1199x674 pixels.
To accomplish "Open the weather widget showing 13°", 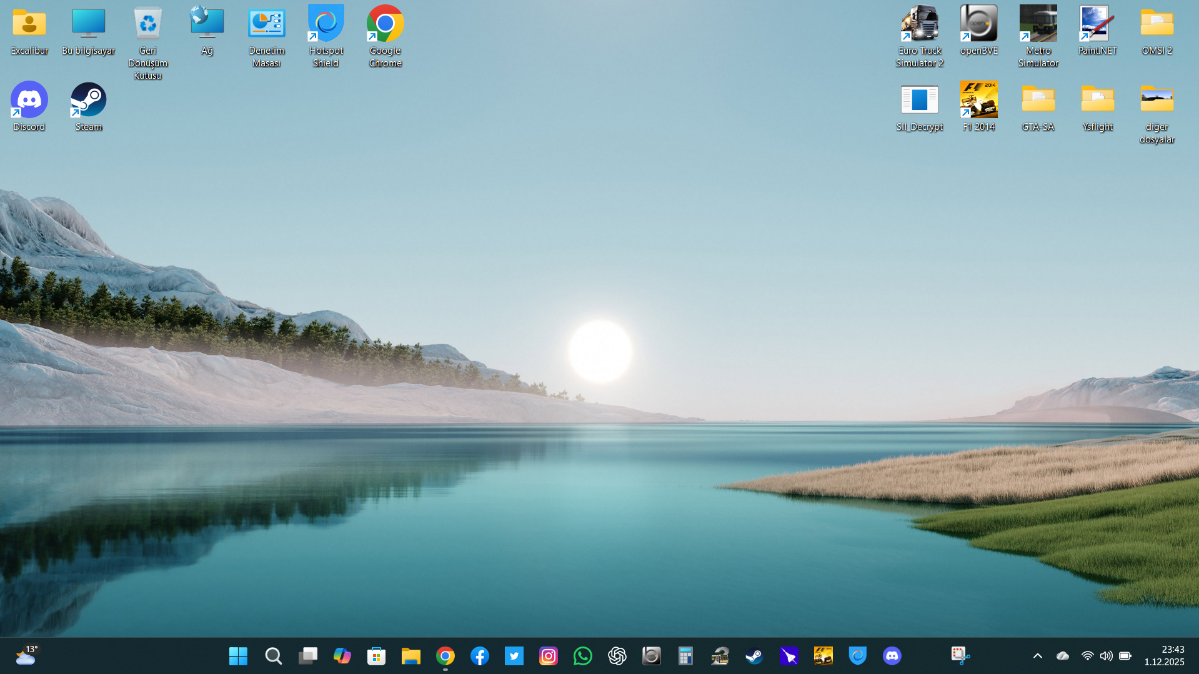I will 26,656.
